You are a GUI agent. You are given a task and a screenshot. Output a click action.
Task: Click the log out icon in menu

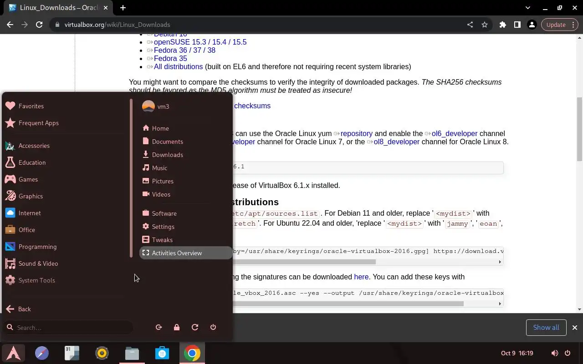[x=159, y=327]
